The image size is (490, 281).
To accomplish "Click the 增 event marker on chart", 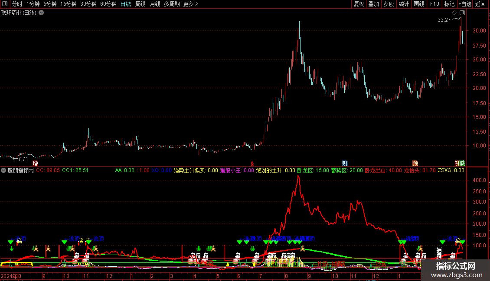I will point(35,163).
